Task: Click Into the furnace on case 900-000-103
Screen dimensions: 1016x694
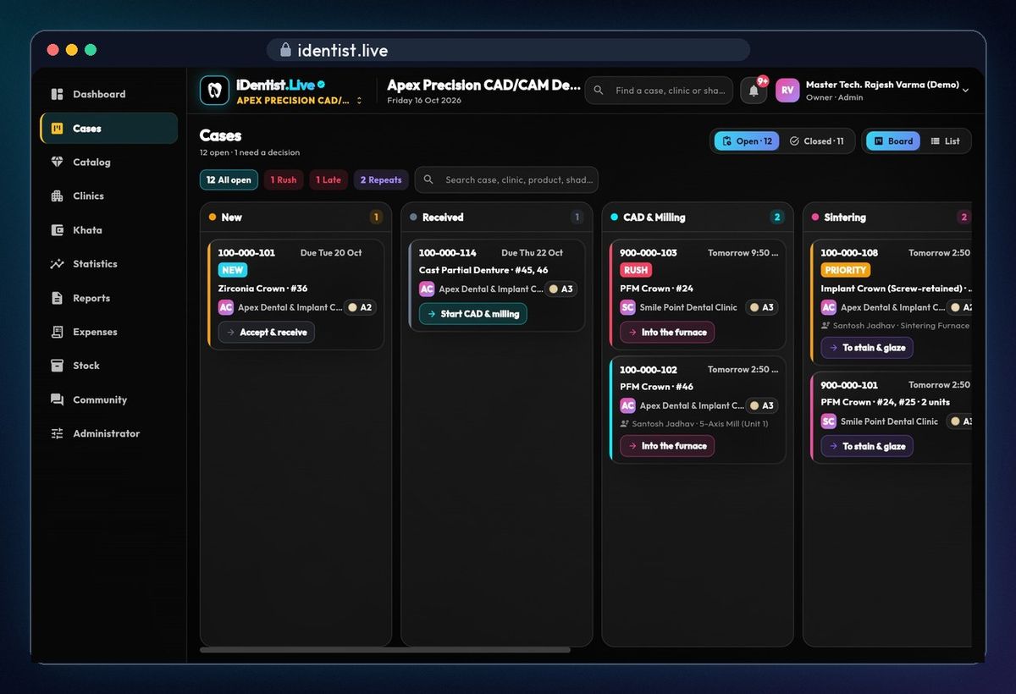Action: tap(667, 333)
